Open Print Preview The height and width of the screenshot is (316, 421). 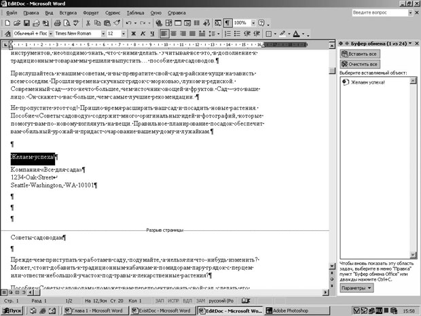pyautogui.click(x=67, y=23)
